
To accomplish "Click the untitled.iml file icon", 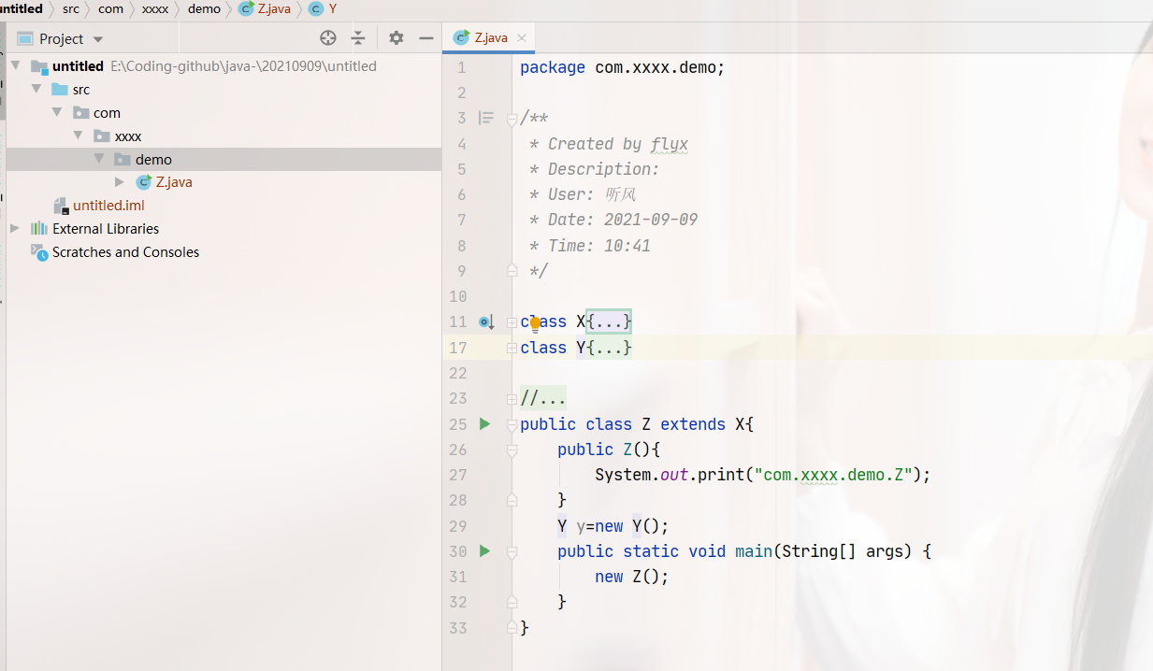I will tap(61, 206).
